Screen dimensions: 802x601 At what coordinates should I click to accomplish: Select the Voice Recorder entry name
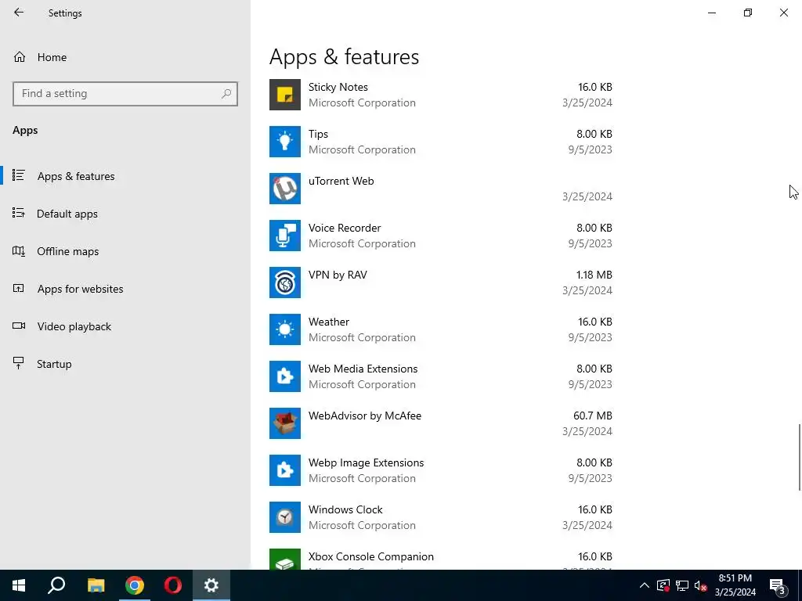(x=345, y=228)
